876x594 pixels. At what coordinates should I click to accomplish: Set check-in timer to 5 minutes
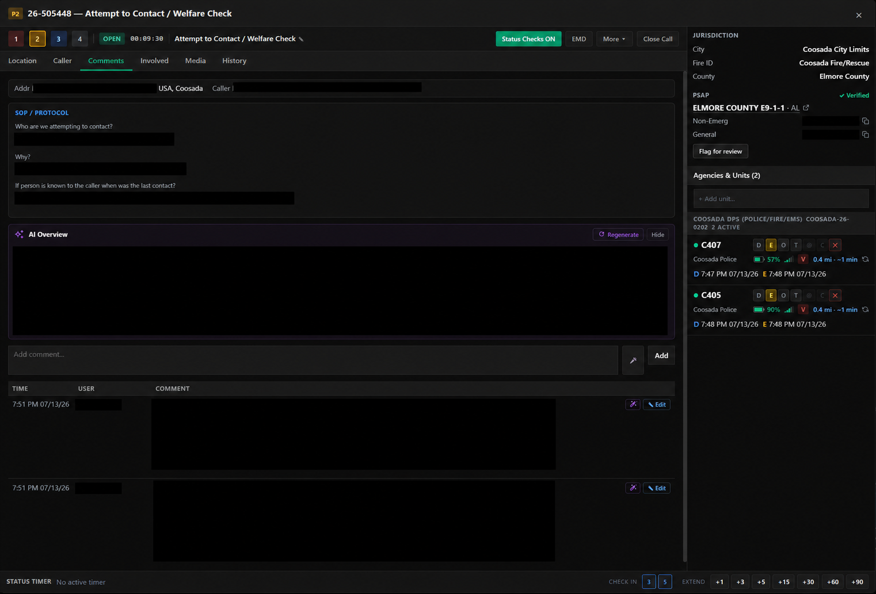click(x=665, y=582)
